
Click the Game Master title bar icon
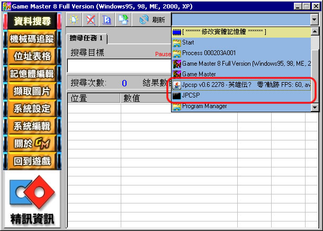tap(6, 6)
